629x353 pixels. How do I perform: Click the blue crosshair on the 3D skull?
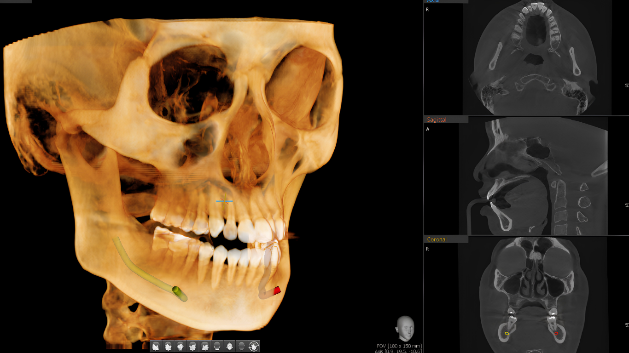(x=225, y=201)
